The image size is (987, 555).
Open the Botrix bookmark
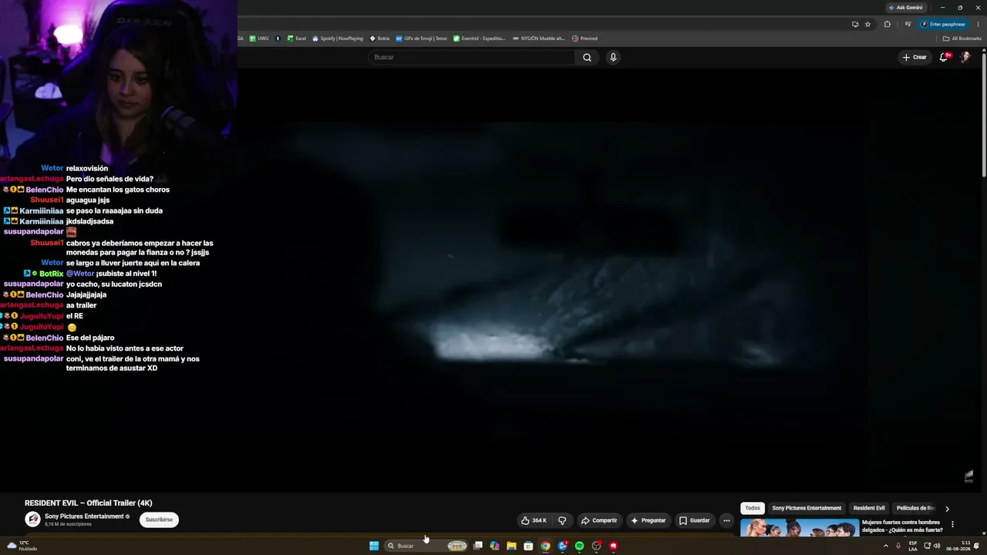pyautogui.click(x=379, y=39)
